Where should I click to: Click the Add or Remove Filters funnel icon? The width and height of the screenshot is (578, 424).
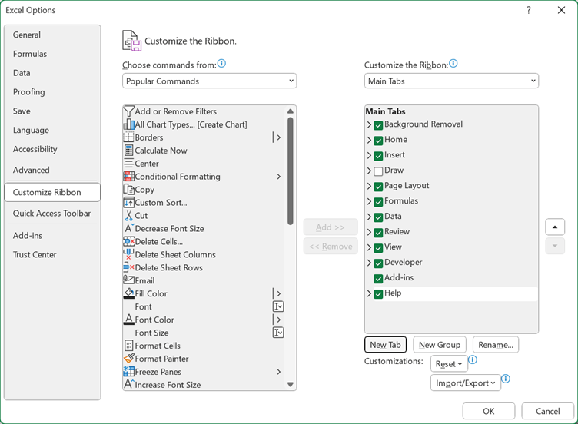(128, 111)
